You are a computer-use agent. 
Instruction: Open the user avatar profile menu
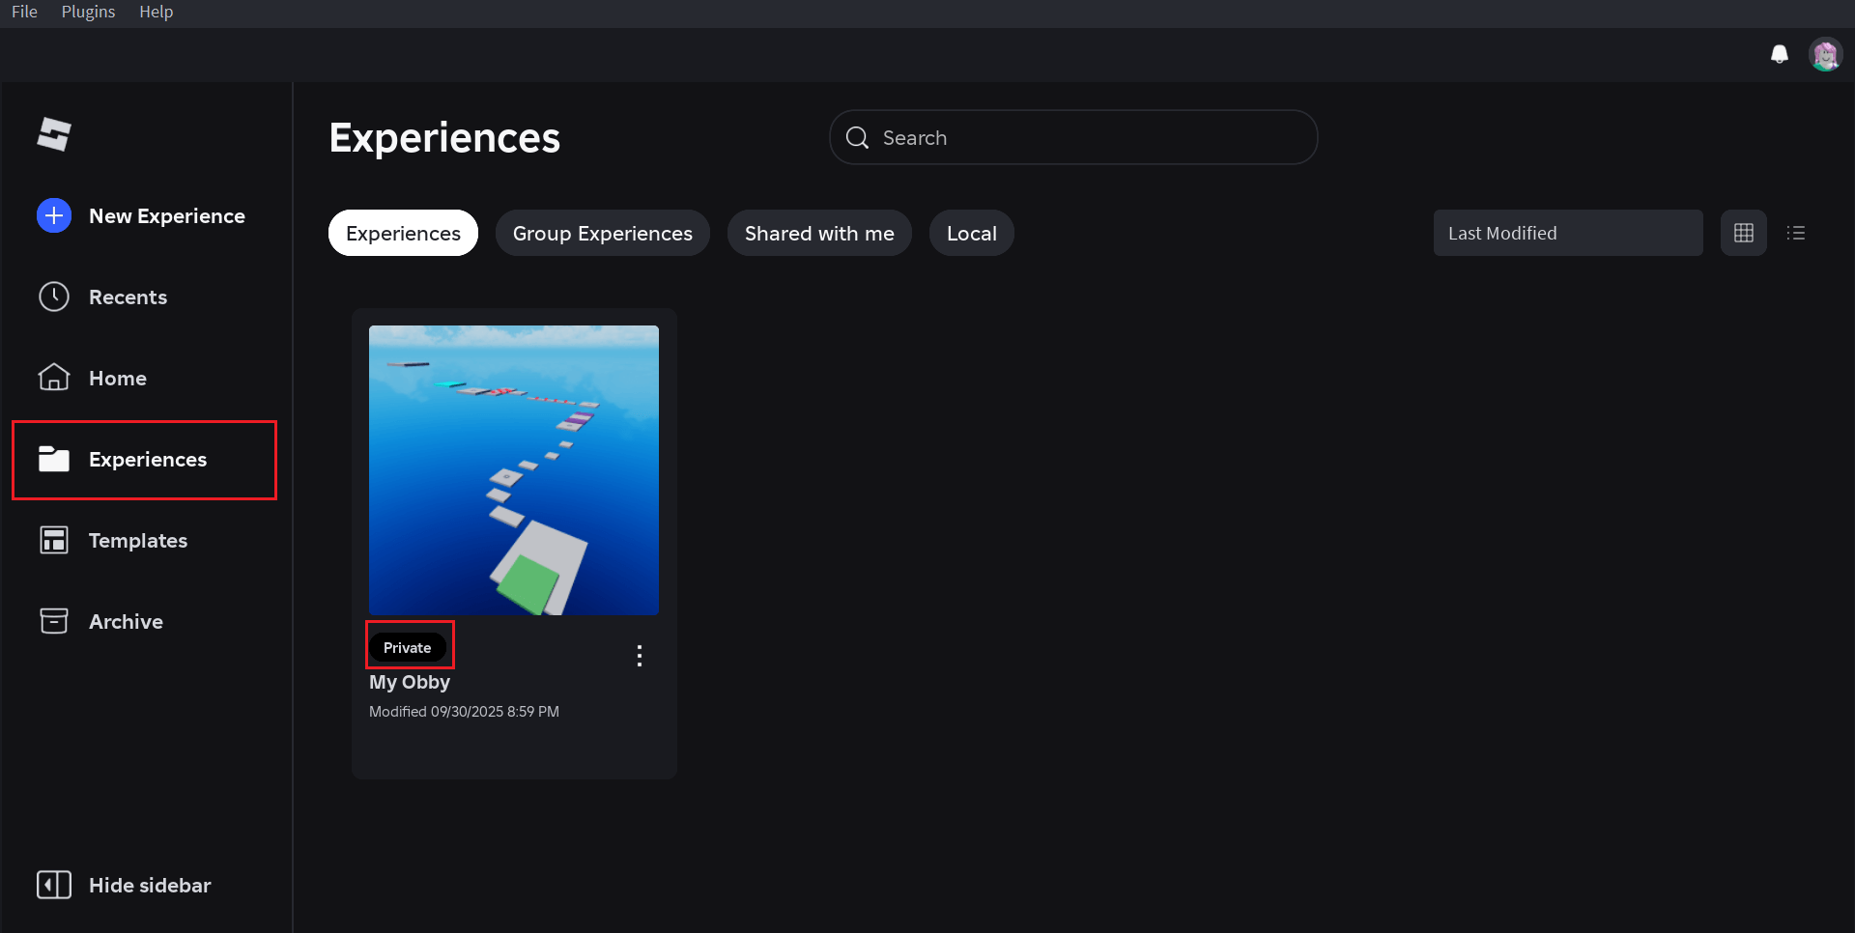[1825, 54]
